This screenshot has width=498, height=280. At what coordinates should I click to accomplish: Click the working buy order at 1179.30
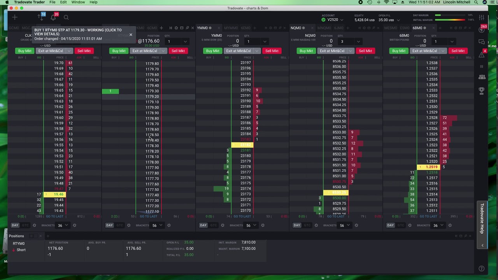tap(110, 91)
